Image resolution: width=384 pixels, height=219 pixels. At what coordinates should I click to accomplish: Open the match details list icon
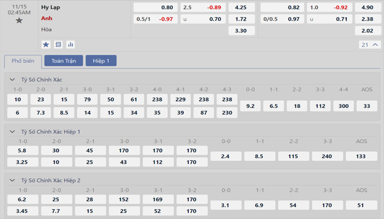pos(59,44)
